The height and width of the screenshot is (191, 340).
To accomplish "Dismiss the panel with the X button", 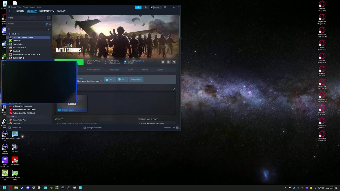I will tap(174, 89).
